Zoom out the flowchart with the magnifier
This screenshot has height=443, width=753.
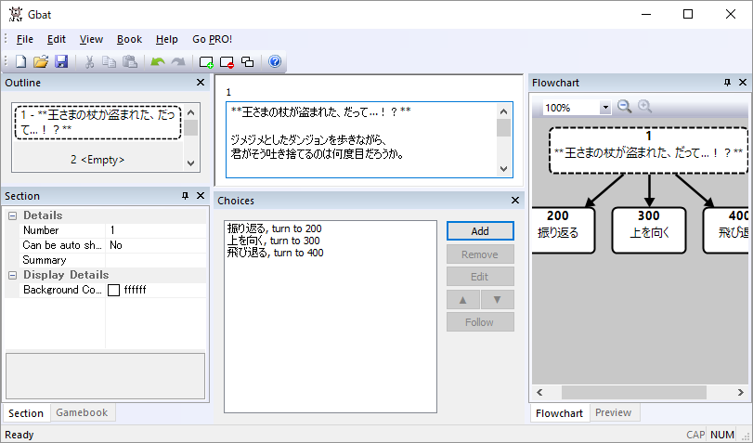[x=624, y=107]
